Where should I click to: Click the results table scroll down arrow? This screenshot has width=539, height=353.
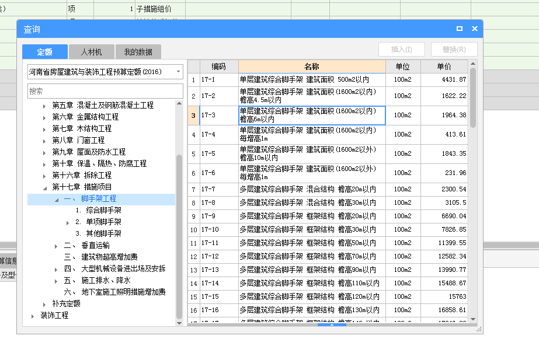tap(473, 319)
